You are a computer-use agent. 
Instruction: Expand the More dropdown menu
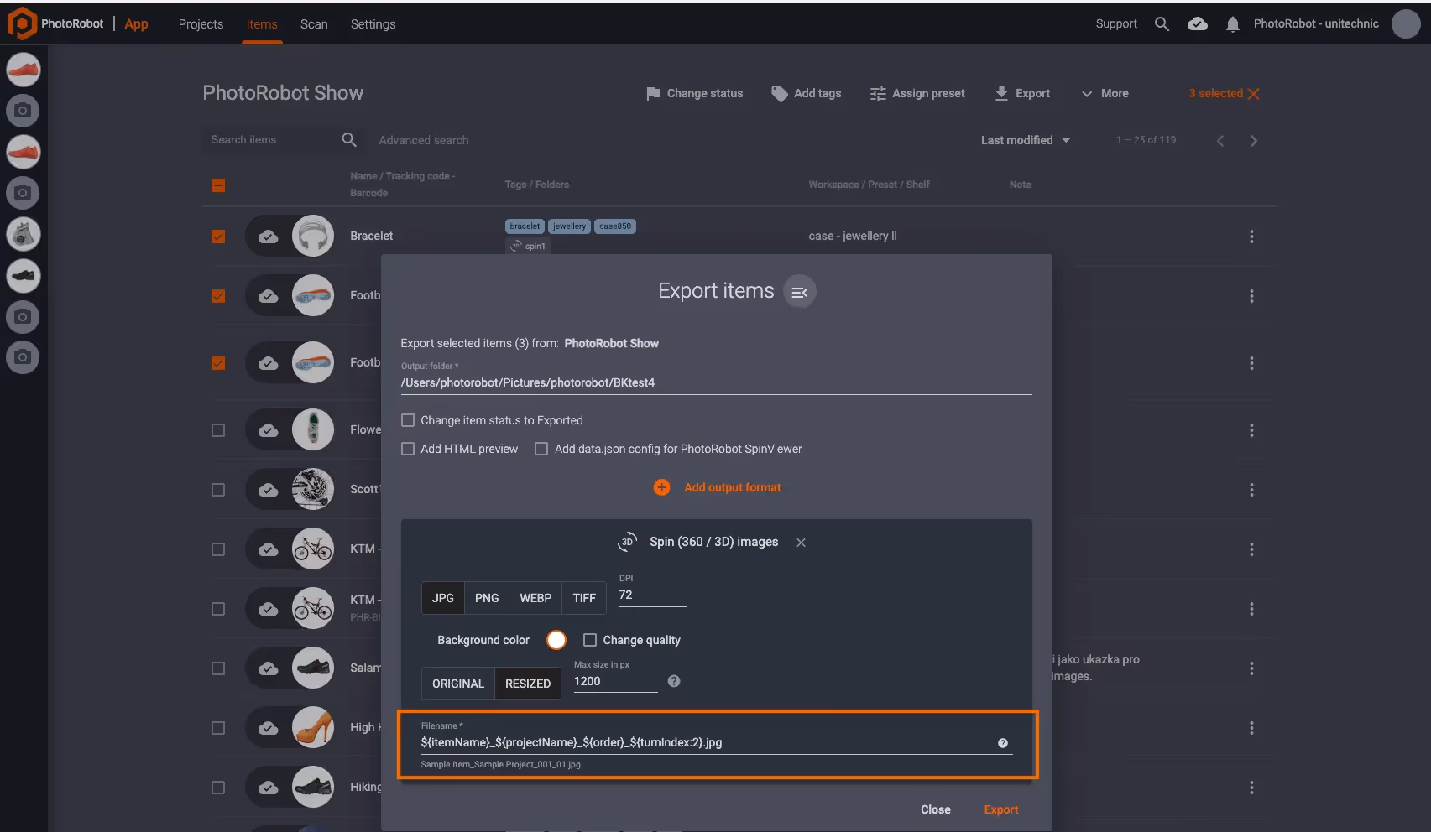click(x=1105, y=94)
